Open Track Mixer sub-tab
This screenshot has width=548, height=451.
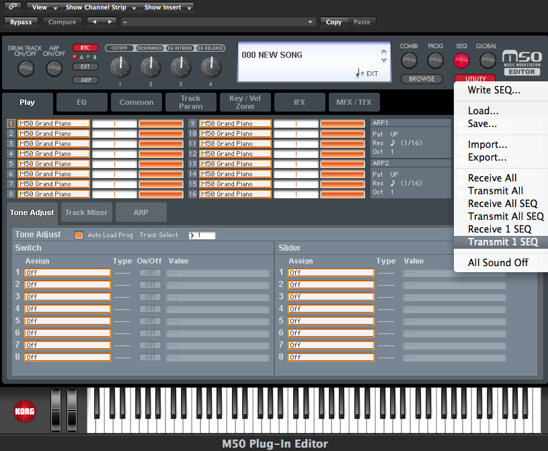[x=86, y=212]
